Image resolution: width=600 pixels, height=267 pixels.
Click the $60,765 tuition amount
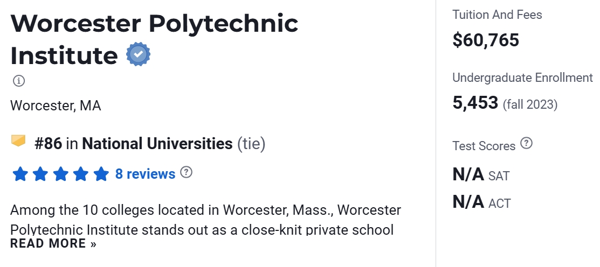486,40
